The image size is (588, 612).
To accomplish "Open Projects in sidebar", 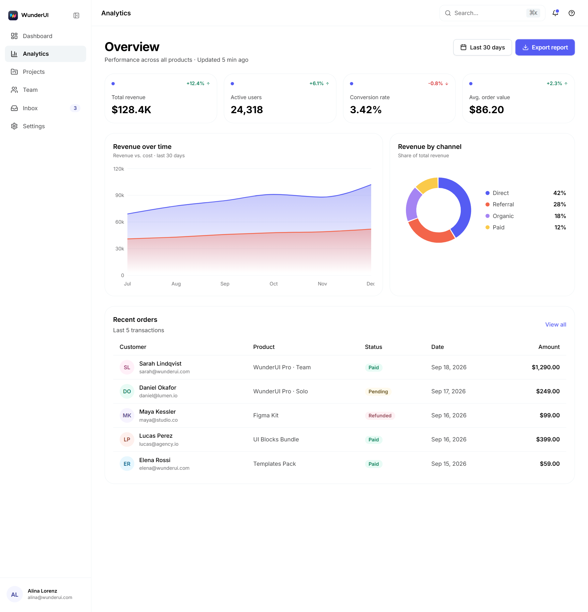I will [x=45, y=72].
